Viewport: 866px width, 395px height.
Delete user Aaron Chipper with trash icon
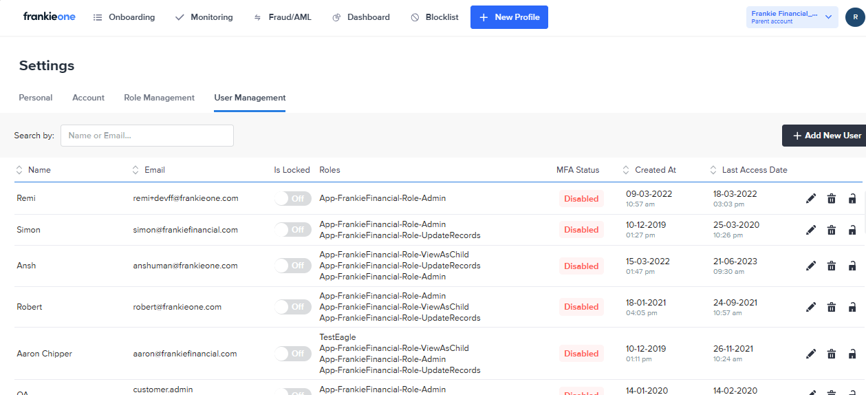[x=832, y=354]
